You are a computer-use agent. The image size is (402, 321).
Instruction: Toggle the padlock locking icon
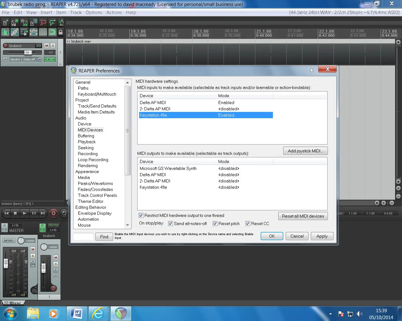tap(61, 32)
